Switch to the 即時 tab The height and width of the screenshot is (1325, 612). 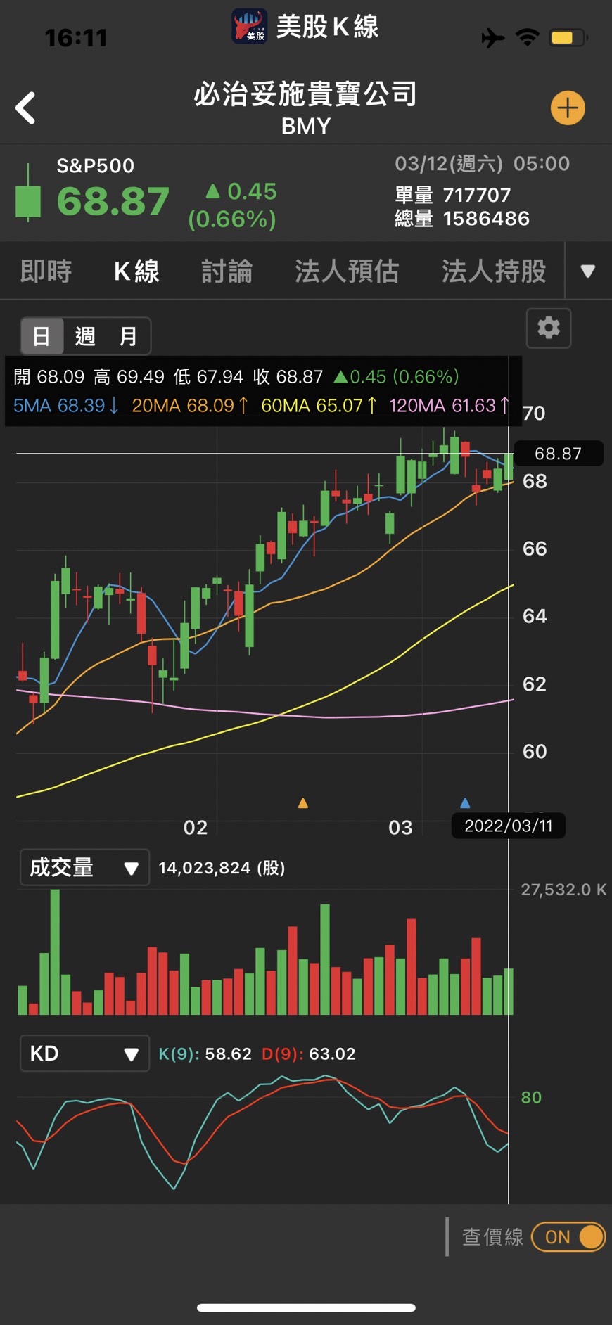[x=46, y=271]
